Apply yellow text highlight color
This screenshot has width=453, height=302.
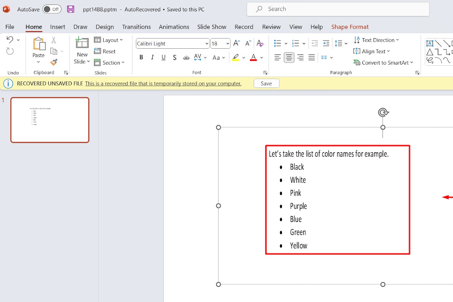coord(236,57)
